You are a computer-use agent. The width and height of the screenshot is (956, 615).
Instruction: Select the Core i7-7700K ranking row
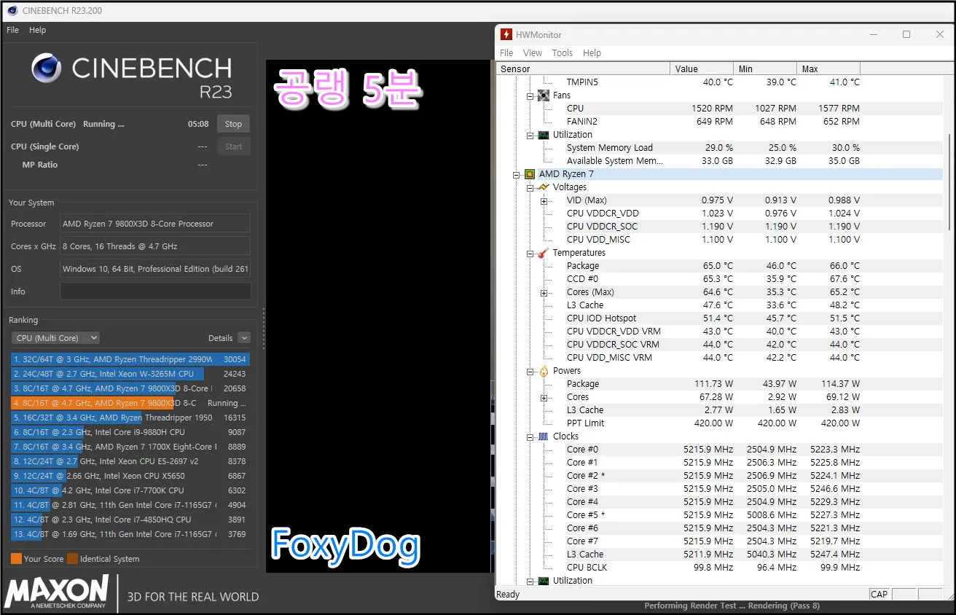pos(130,490)
